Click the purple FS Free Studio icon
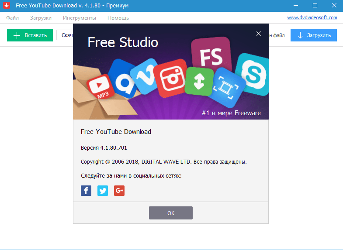The image size is (343, 250). (x=211, y=56)
